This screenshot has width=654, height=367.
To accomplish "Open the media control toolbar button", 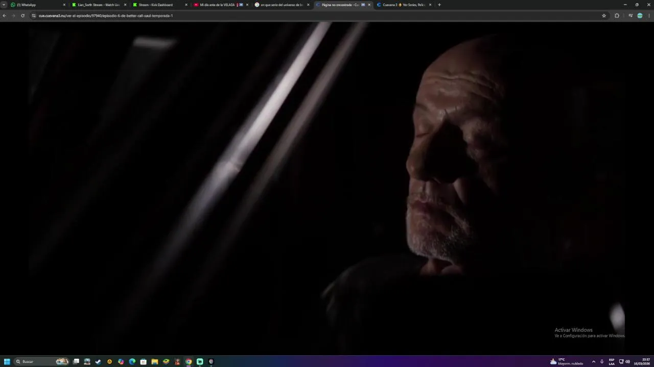I will click(x=630, y=16).
